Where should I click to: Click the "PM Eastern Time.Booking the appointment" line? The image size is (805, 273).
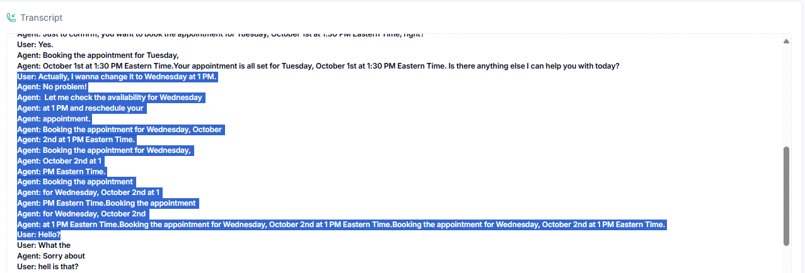pos(107,203)
